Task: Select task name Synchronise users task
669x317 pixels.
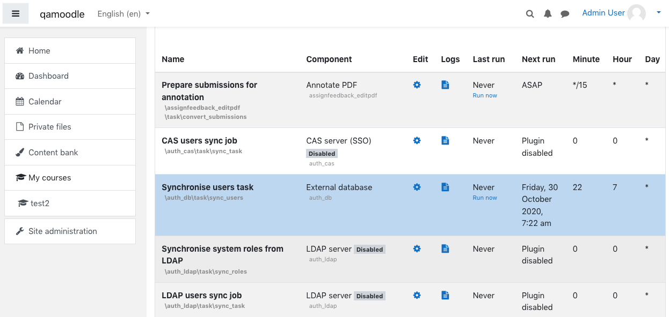Action: click(207, 187)
